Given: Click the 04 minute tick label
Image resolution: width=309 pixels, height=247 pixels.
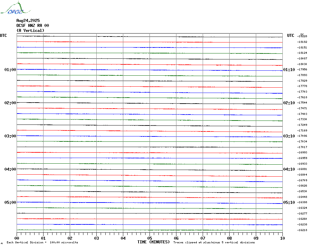Looking at the screenshot, I should pyautogui.click(x=123, y=238).
